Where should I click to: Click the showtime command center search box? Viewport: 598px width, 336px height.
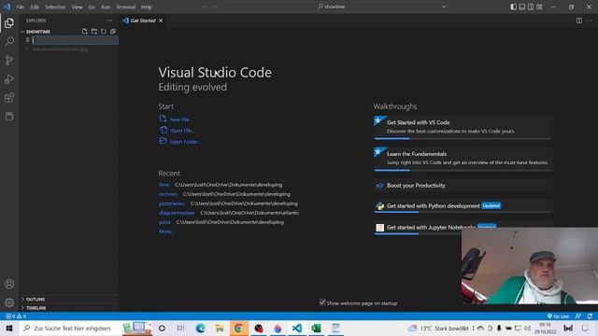pyautogui.click(x=331, y=7)
